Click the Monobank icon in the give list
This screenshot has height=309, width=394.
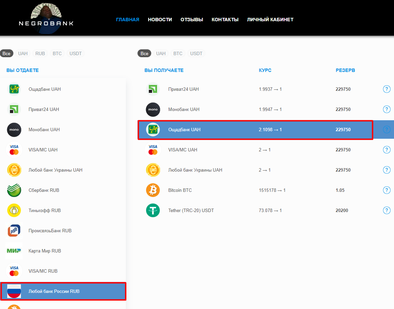14,130
